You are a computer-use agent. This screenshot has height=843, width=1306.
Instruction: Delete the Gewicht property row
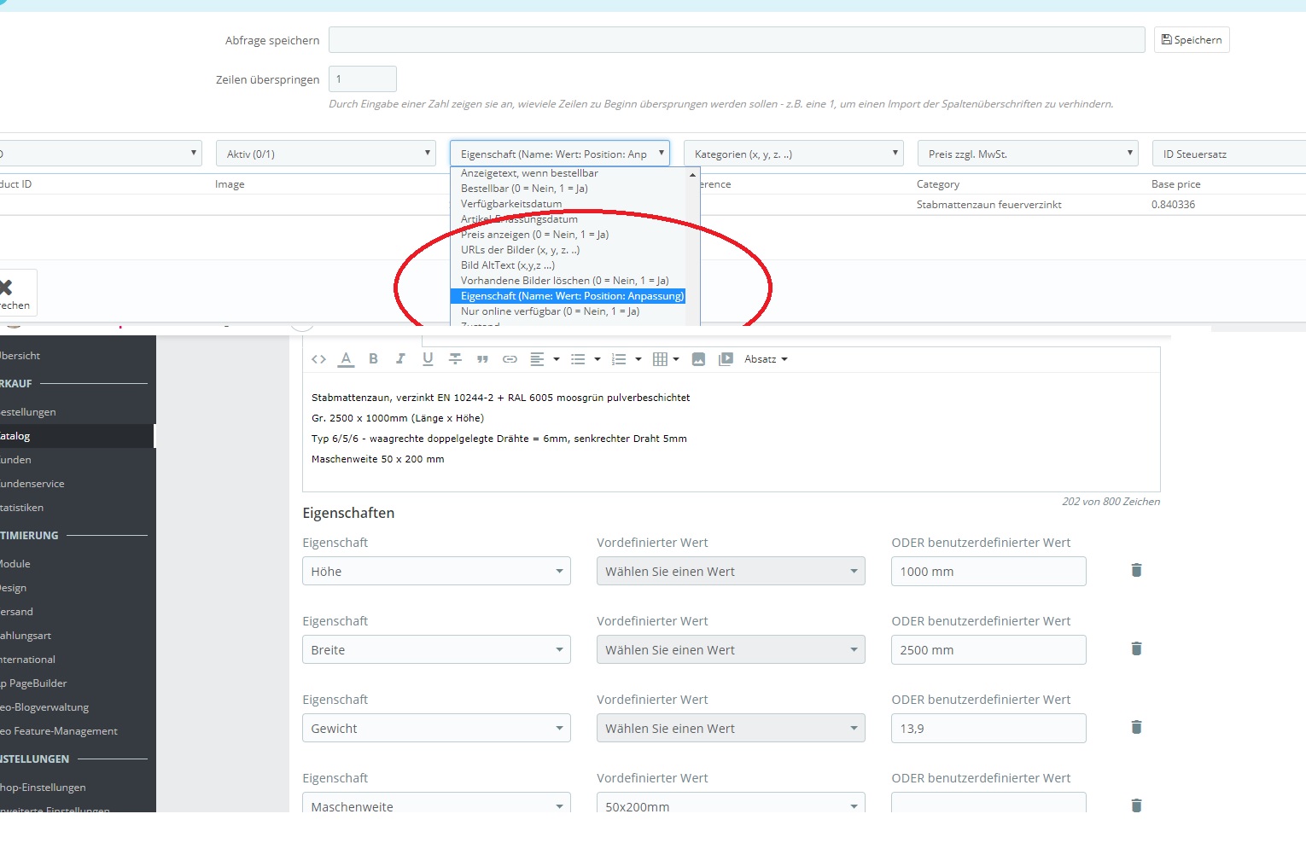pos(1136,727)
